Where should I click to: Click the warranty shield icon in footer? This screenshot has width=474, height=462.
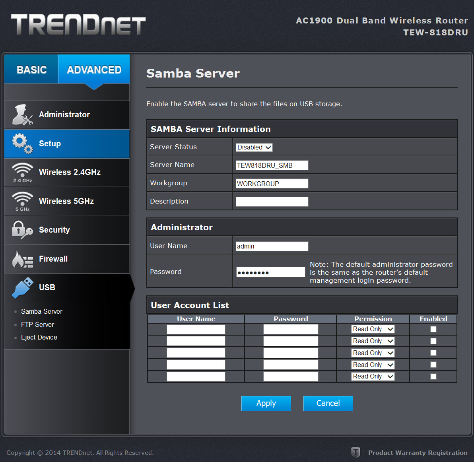[355, 452]
